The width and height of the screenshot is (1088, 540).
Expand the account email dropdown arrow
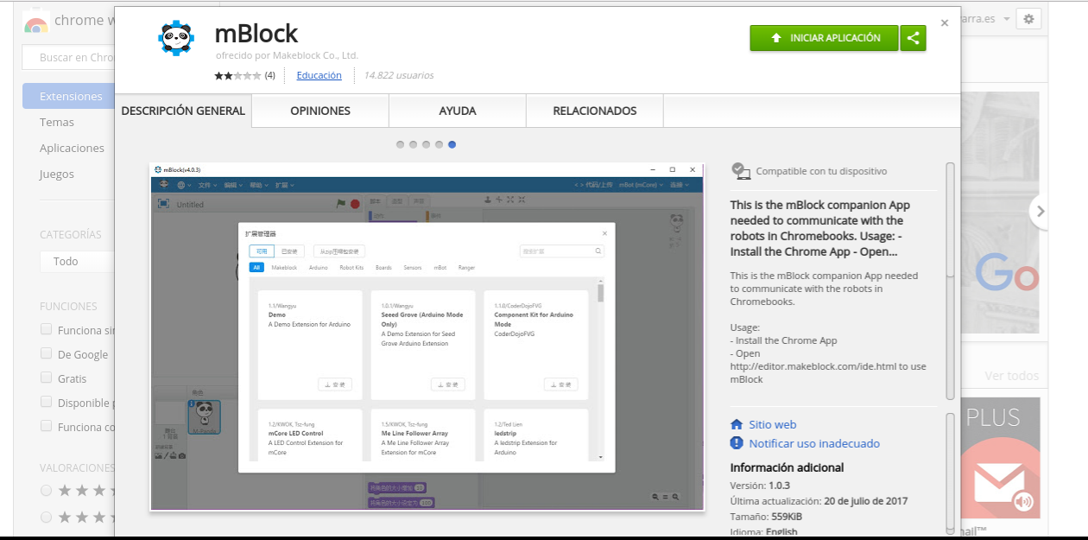[x=1007, y=19]
